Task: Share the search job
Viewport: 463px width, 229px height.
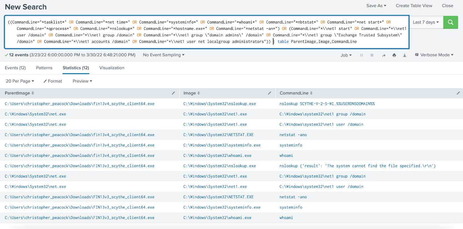Action: point(384,55)
